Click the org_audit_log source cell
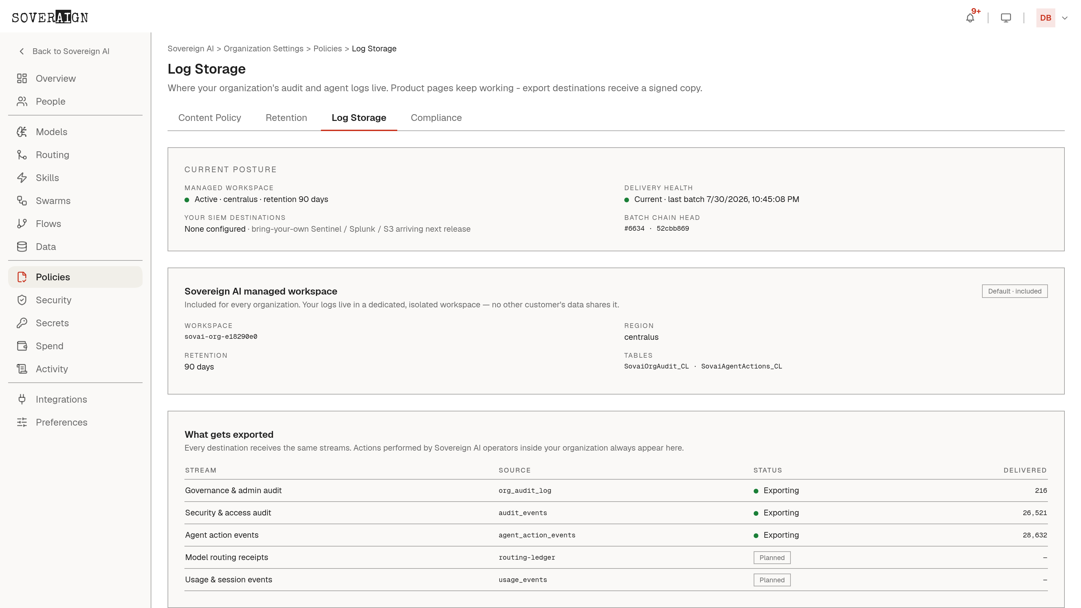 (x=525, y=490)
